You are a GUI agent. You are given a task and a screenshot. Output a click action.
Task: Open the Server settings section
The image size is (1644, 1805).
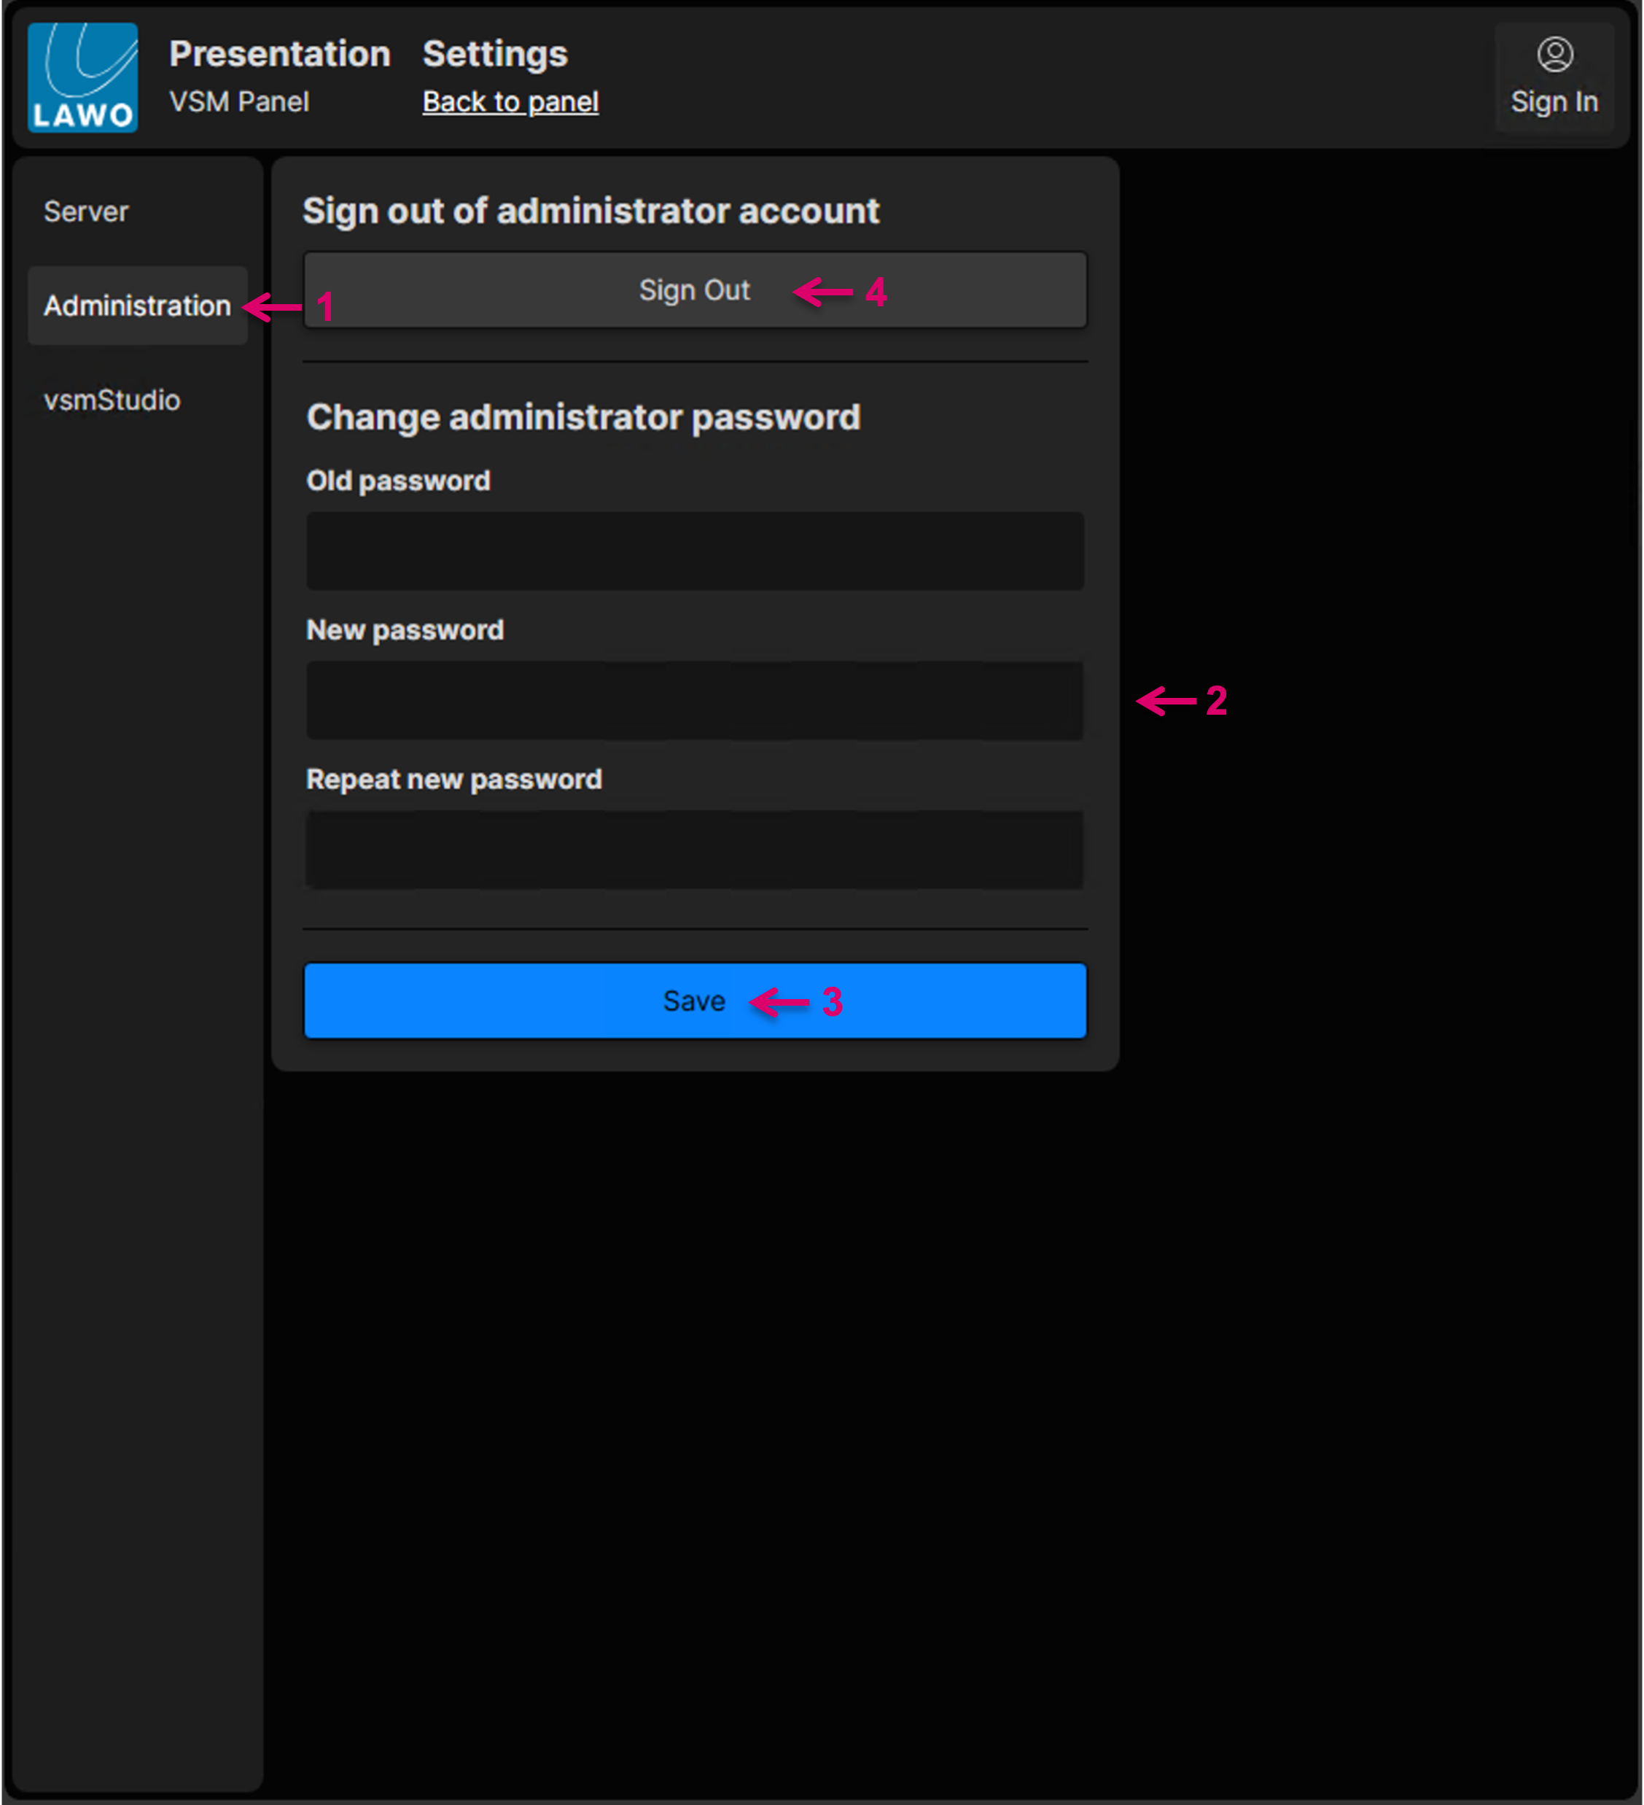(x=86, y=212)
